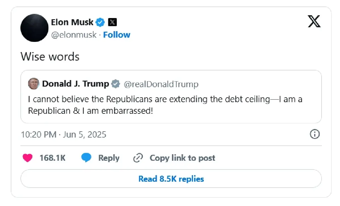Viewport: 340px width, 206px height.
Task: Open the @elonmusk handle link
Action: coord(74,35)
